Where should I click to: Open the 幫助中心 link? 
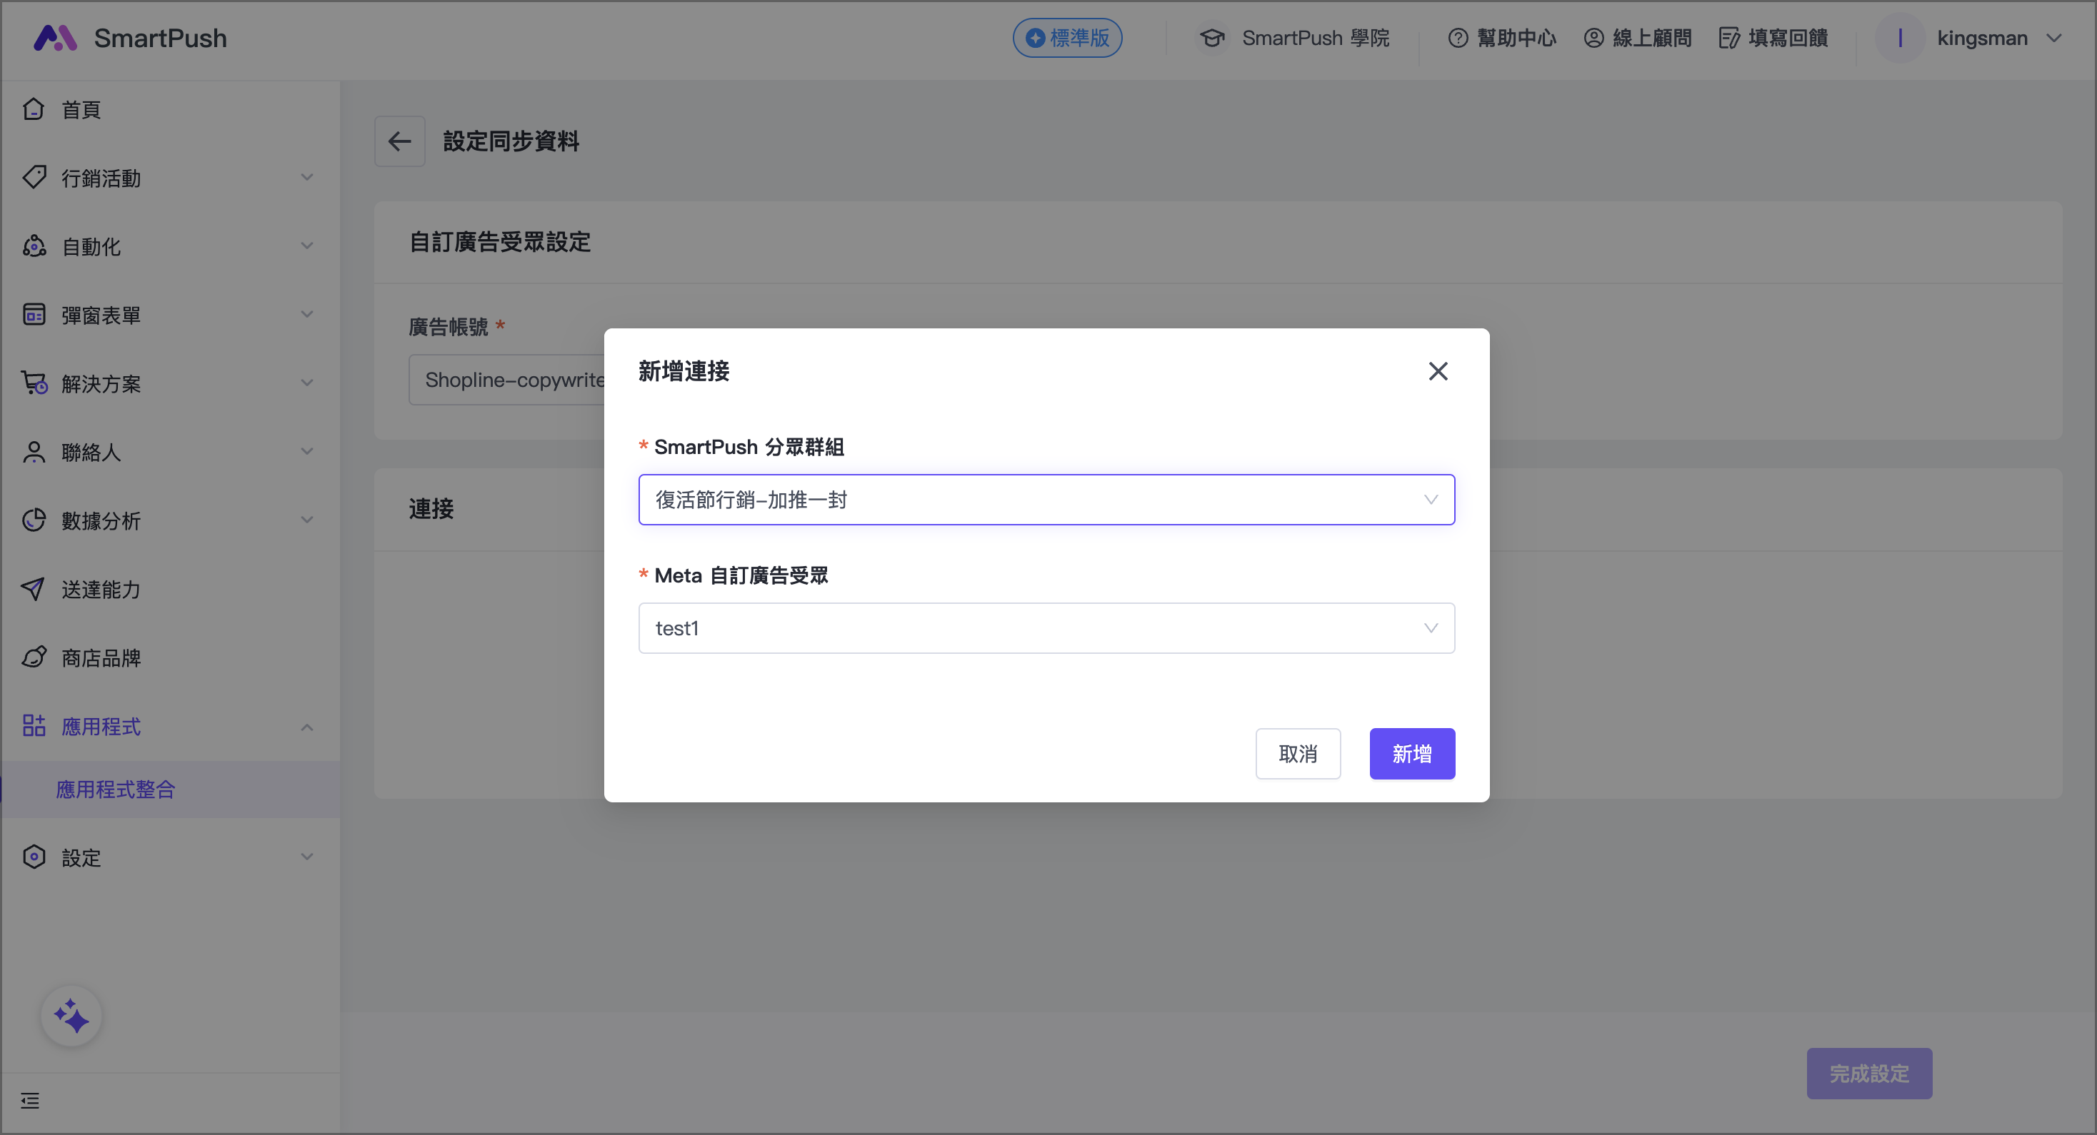tap(1516, 37)
